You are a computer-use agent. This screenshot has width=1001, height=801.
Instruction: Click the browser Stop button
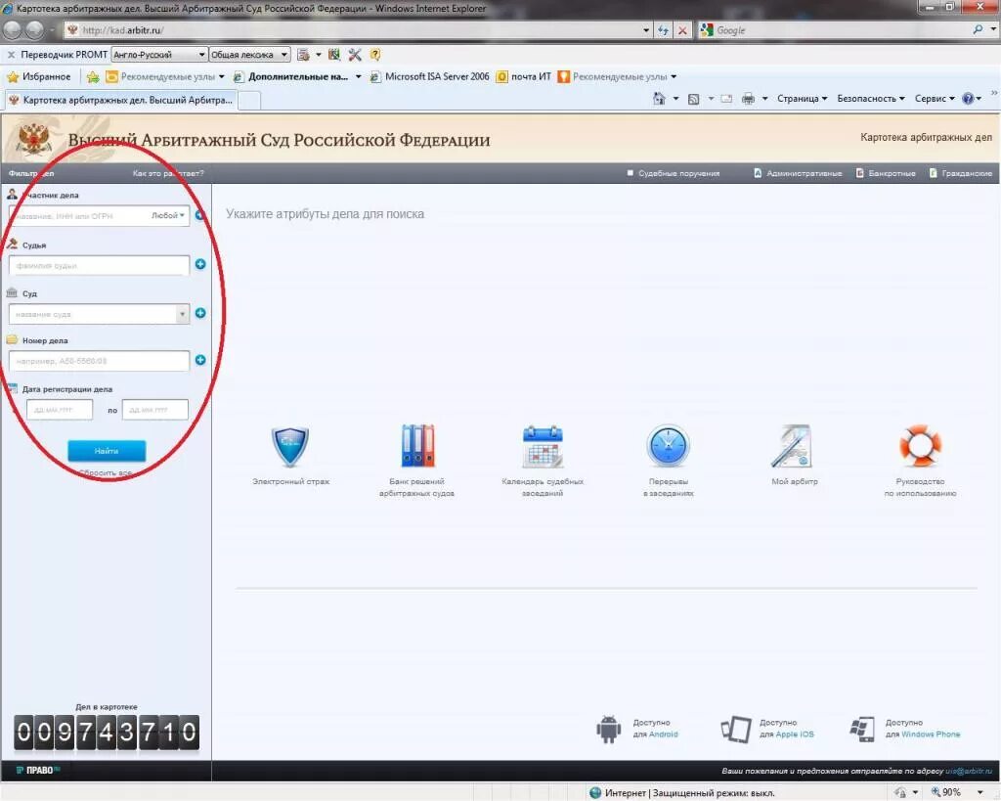click(682, 30)
